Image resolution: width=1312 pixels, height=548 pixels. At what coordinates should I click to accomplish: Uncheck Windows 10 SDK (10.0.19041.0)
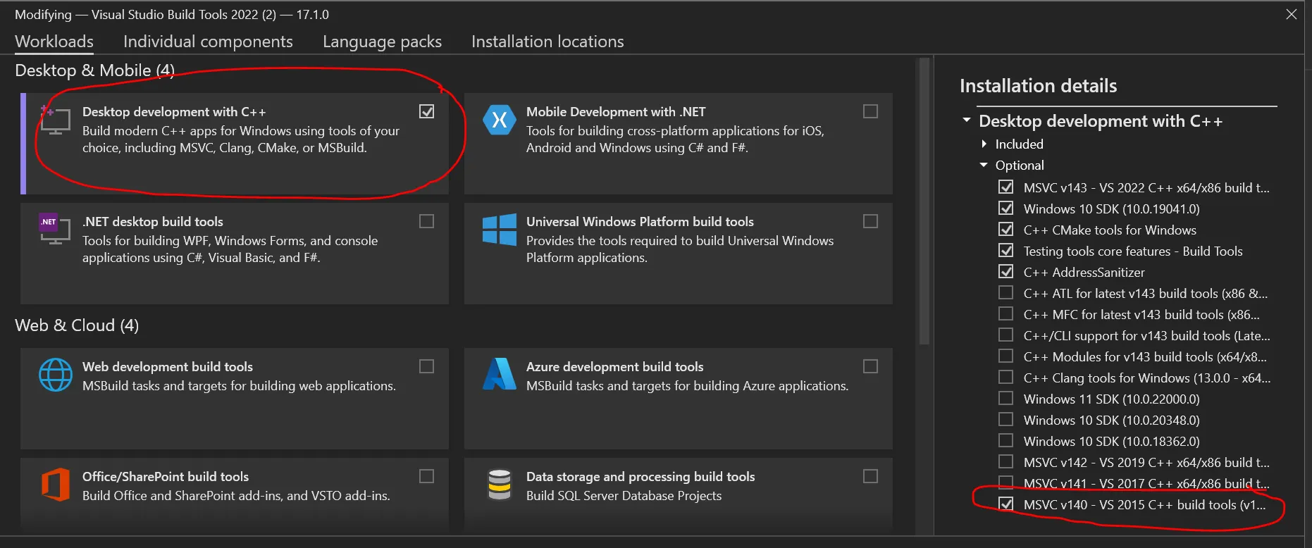click(1005, 208)
